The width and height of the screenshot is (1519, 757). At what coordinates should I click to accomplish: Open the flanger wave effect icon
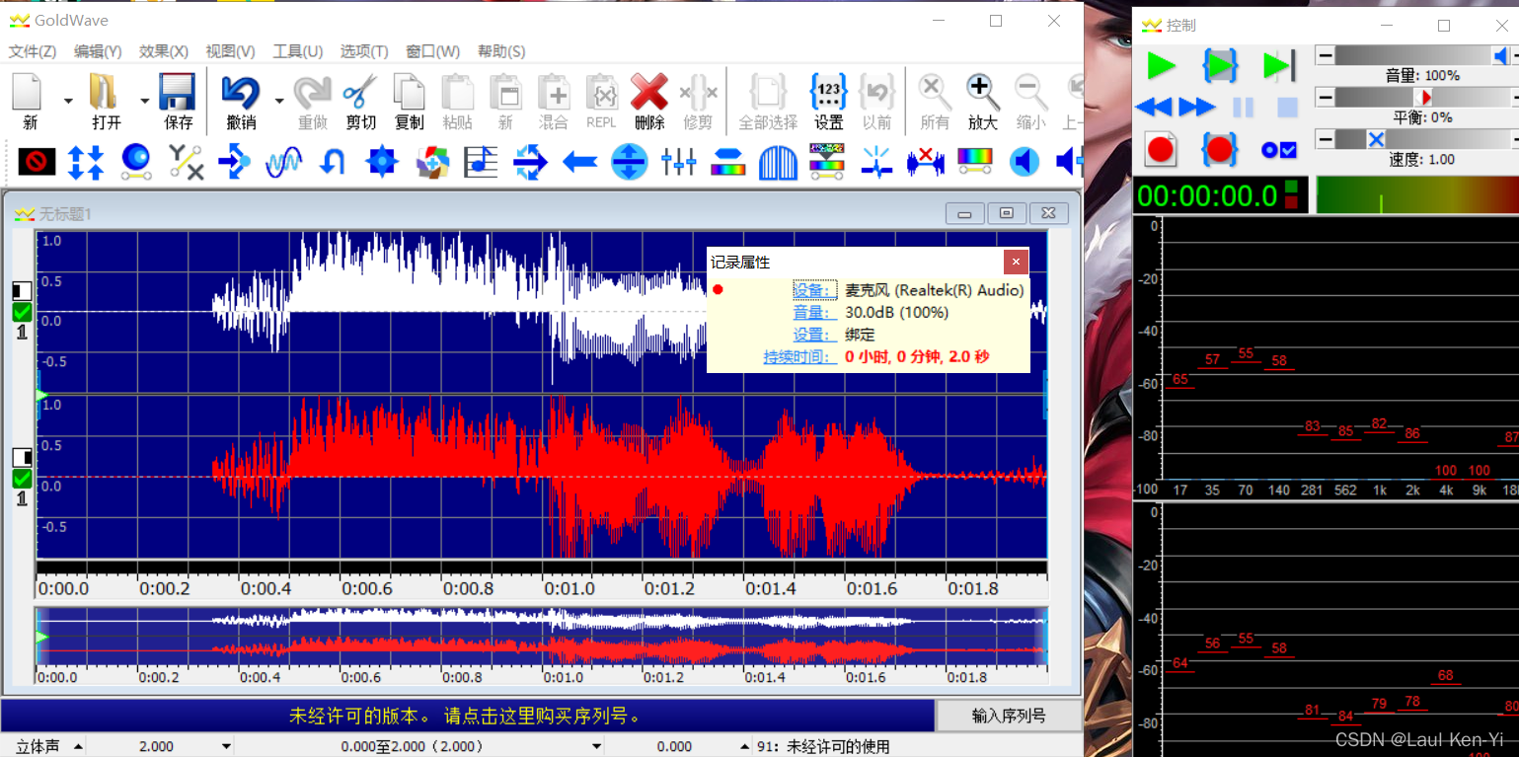(283, 161)
